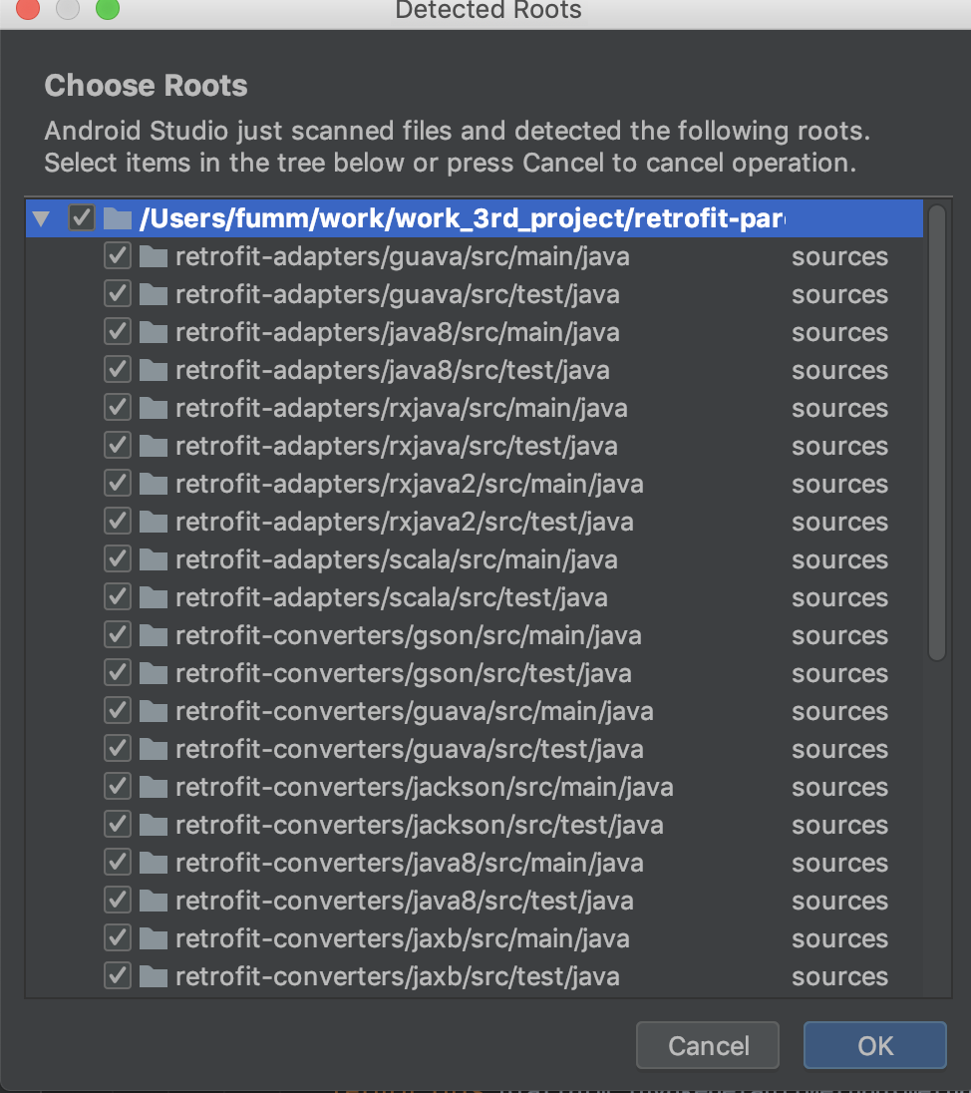
Task: Click the folder icon for retrofit-converters/gson/src/main/java
Action: pyautogui.click(x=153, y=635)
